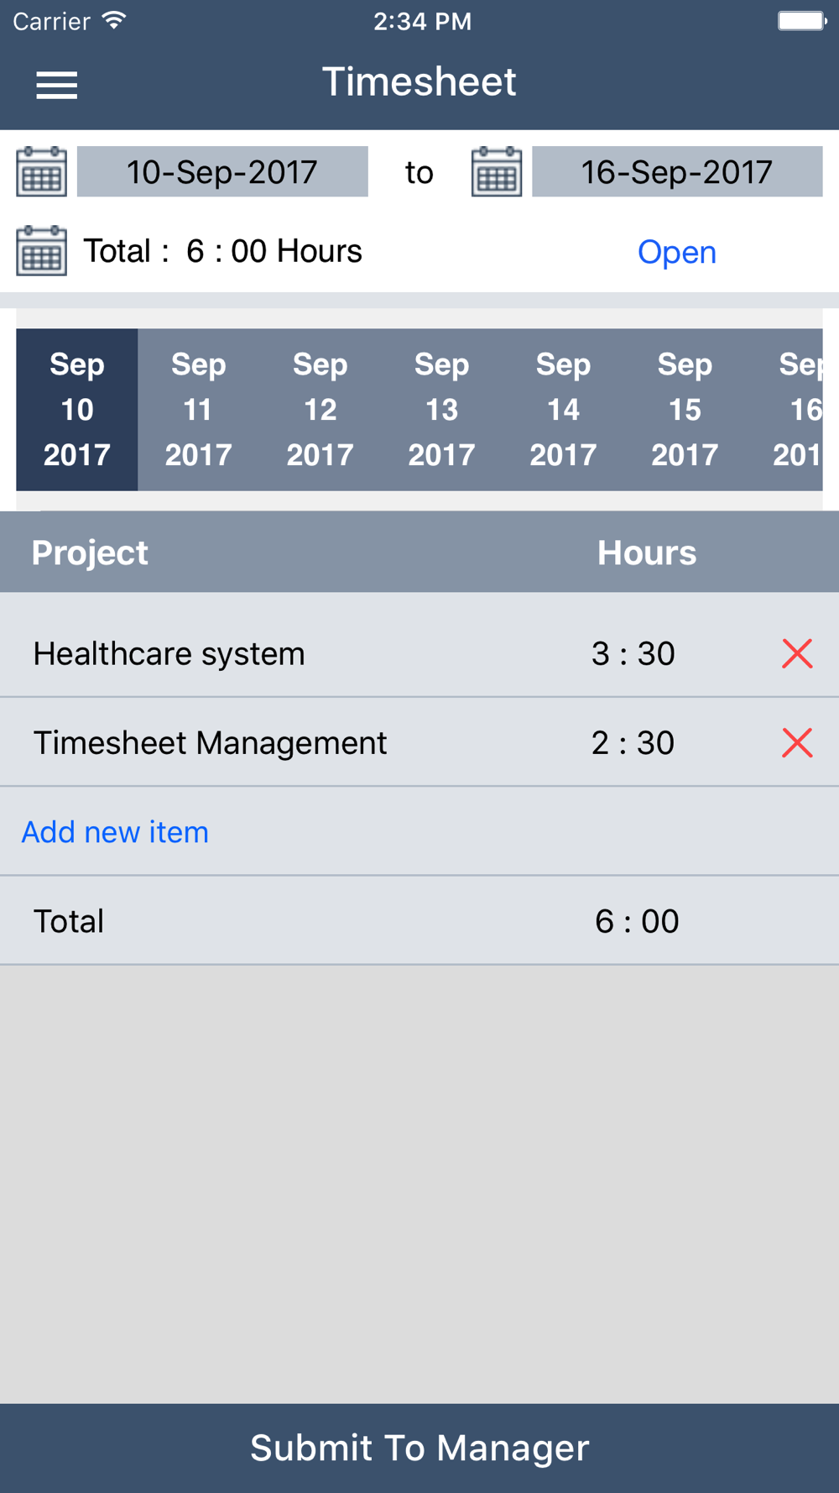This screenshot has height=1493, width=839.
Task: Open the 16-Sep-2017 end date field
Action: click(677, 171)
